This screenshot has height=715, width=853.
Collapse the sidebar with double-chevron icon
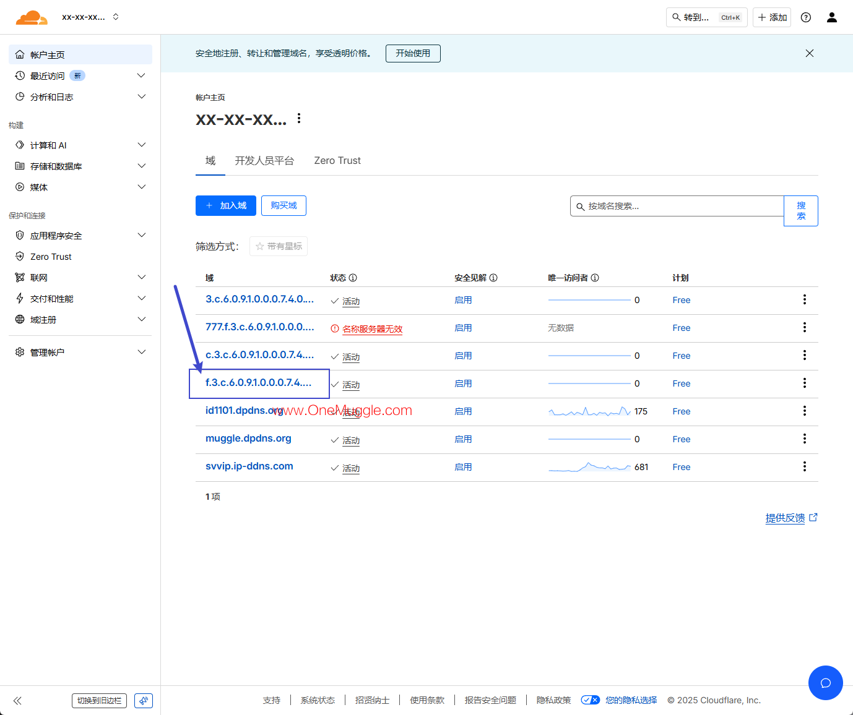17,701
